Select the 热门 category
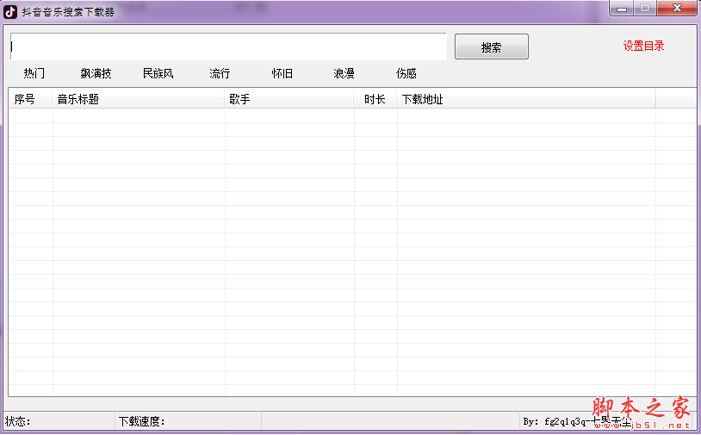Viewport: 701px width, 435px height. pos(34,73)
